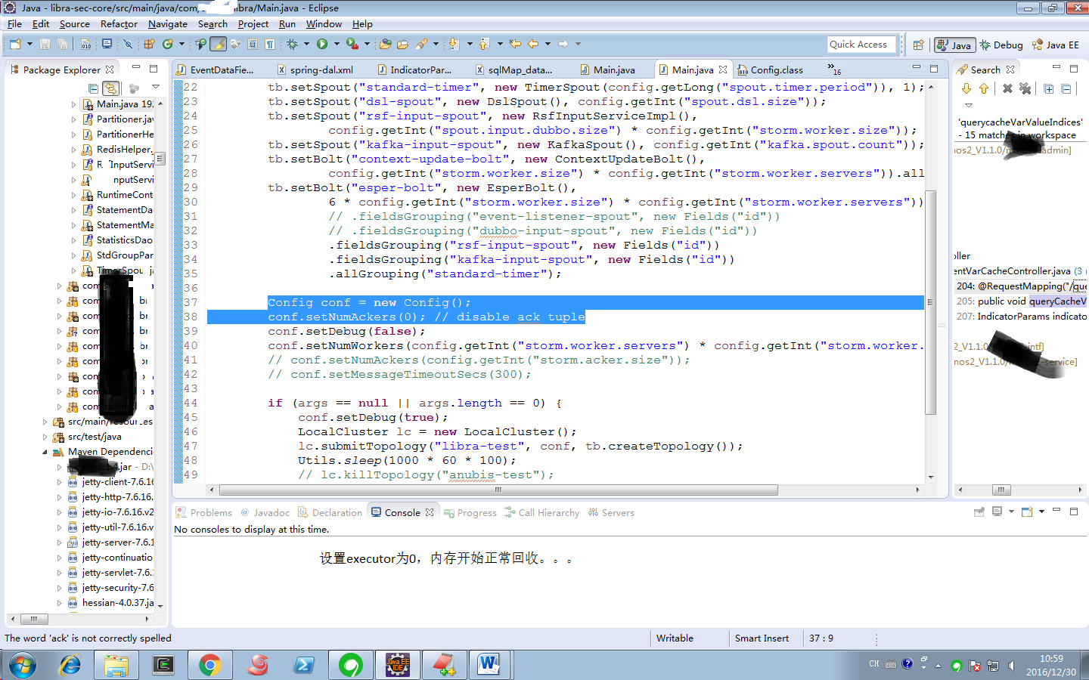Screen dimensions: 1089x680
Task: Click Remove All Matches icon
Action: pos(1025,88)
